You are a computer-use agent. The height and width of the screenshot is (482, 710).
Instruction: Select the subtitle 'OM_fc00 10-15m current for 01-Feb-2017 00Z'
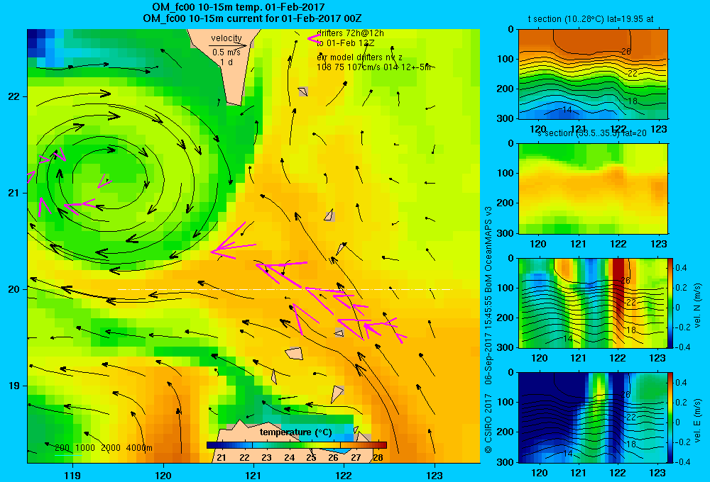[252, 18]
